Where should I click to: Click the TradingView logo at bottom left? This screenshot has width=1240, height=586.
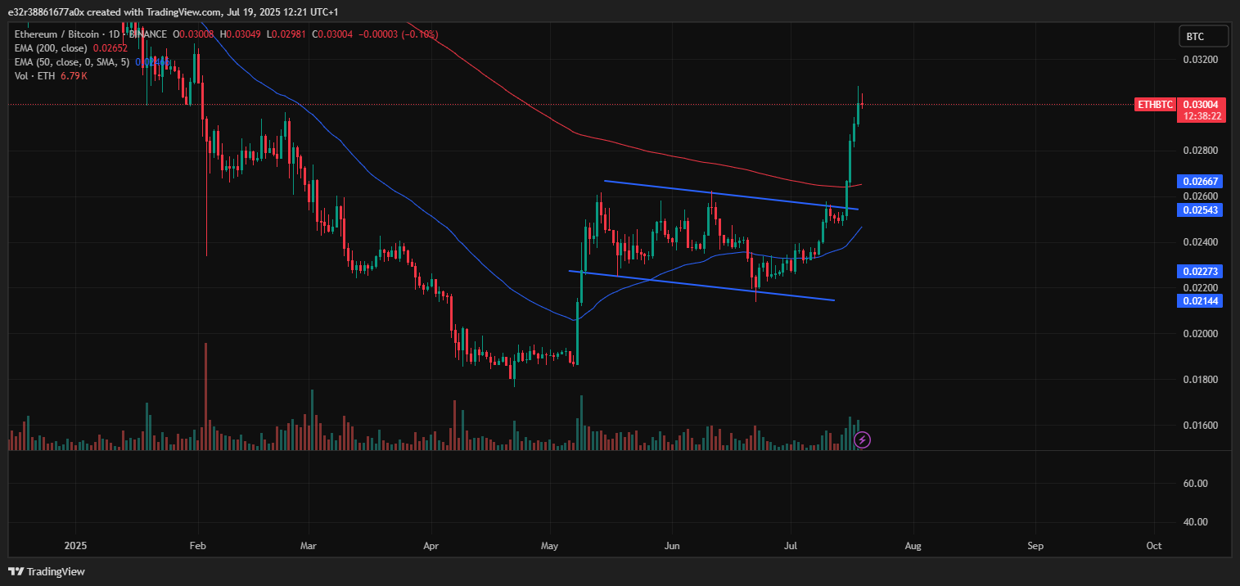click(47, 571)
